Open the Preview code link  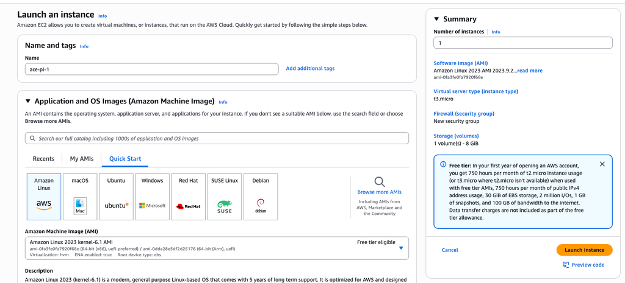click(x=588, y=265)
